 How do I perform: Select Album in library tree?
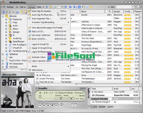pos(15,29)
